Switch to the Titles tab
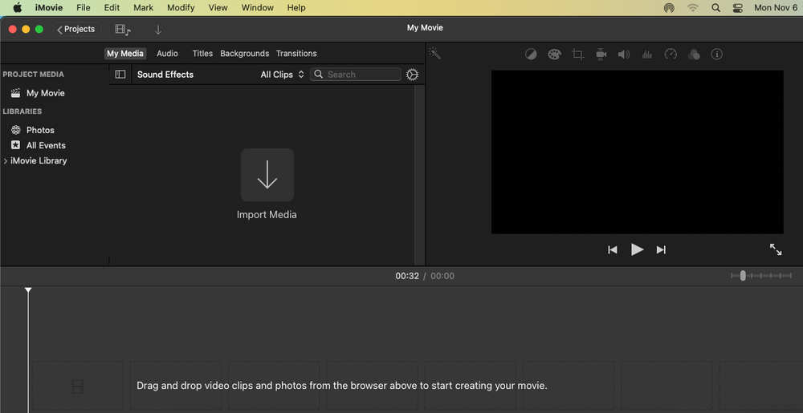 202,53
